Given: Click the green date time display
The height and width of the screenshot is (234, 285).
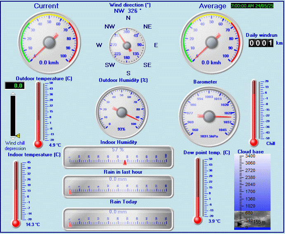Looking at the screenshot, I should 252,6.
